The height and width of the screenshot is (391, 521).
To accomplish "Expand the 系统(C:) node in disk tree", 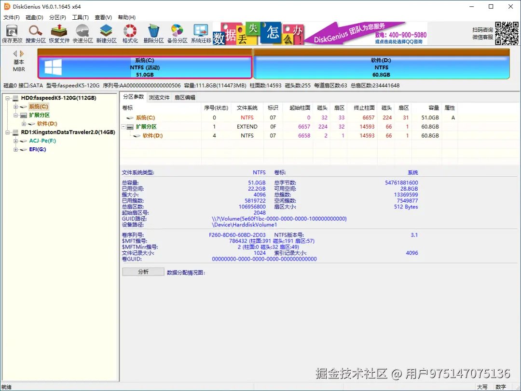I will [15, 107].
